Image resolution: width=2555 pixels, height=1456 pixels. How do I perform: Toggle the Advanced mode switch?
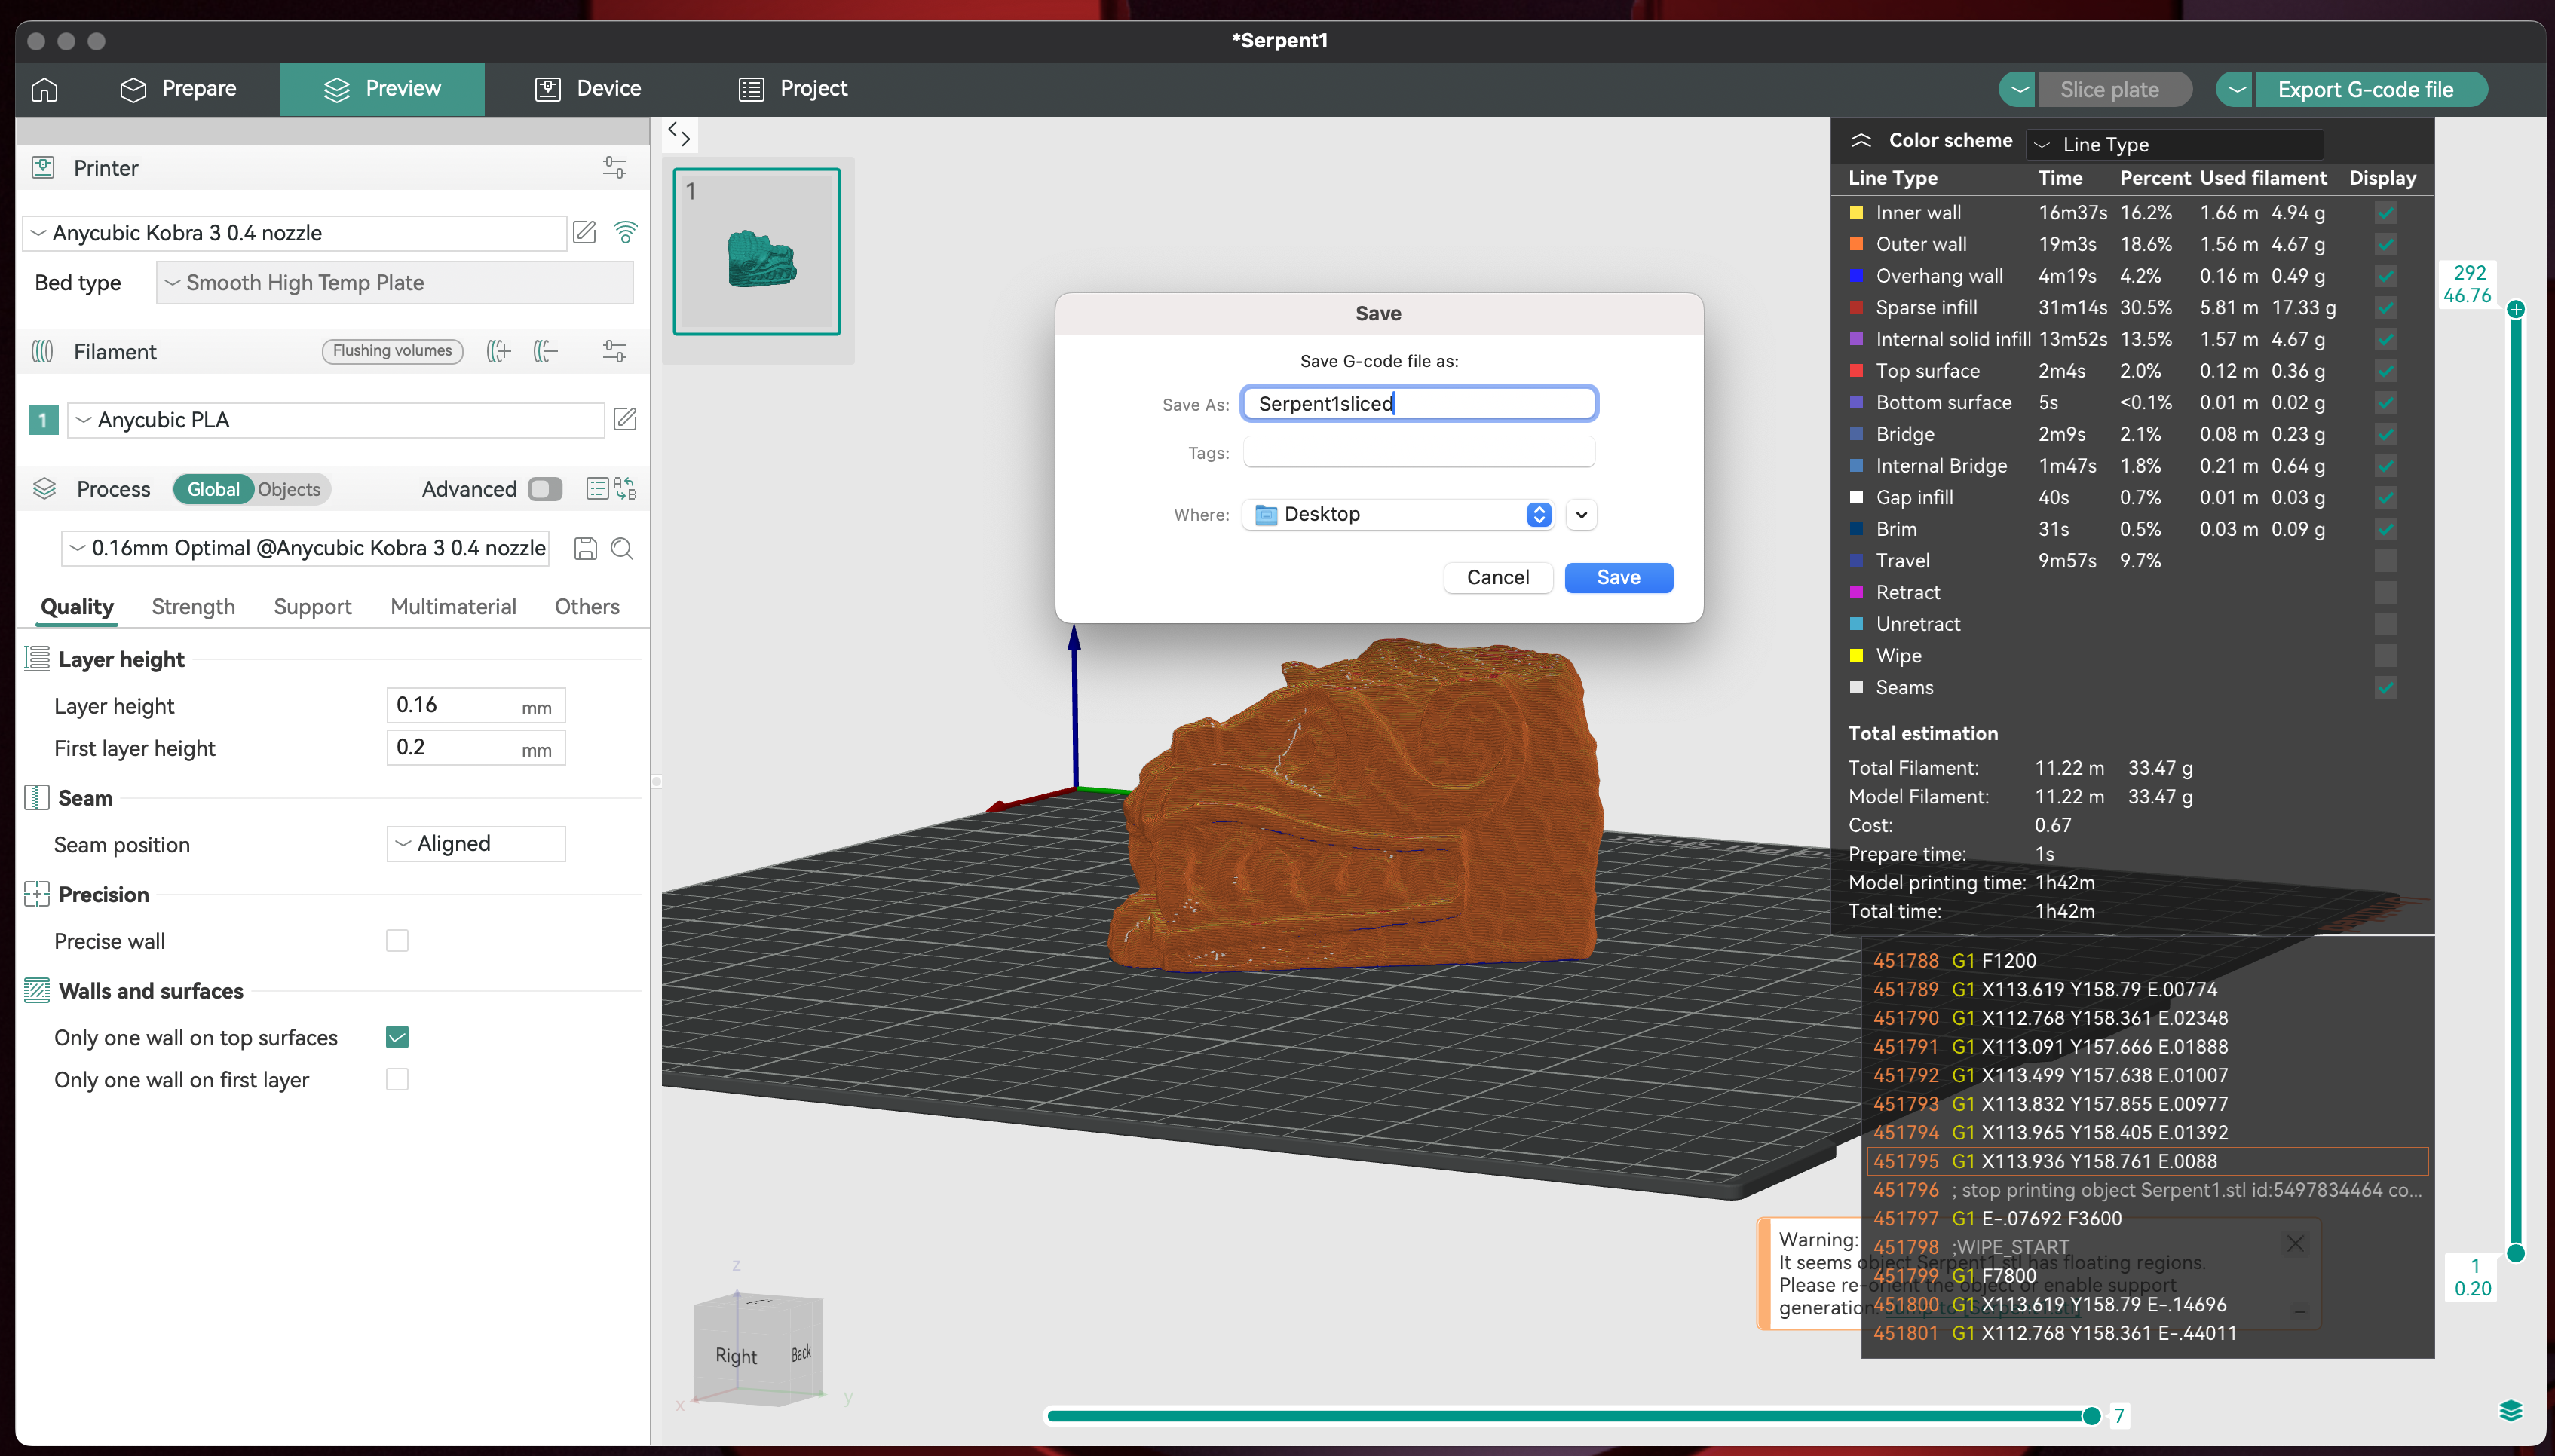[545, 489]
